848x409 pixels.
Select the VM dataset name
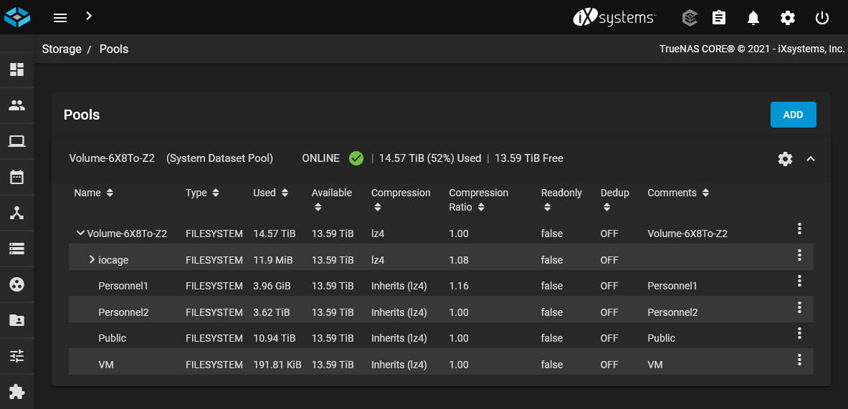(x=106, y=365)
